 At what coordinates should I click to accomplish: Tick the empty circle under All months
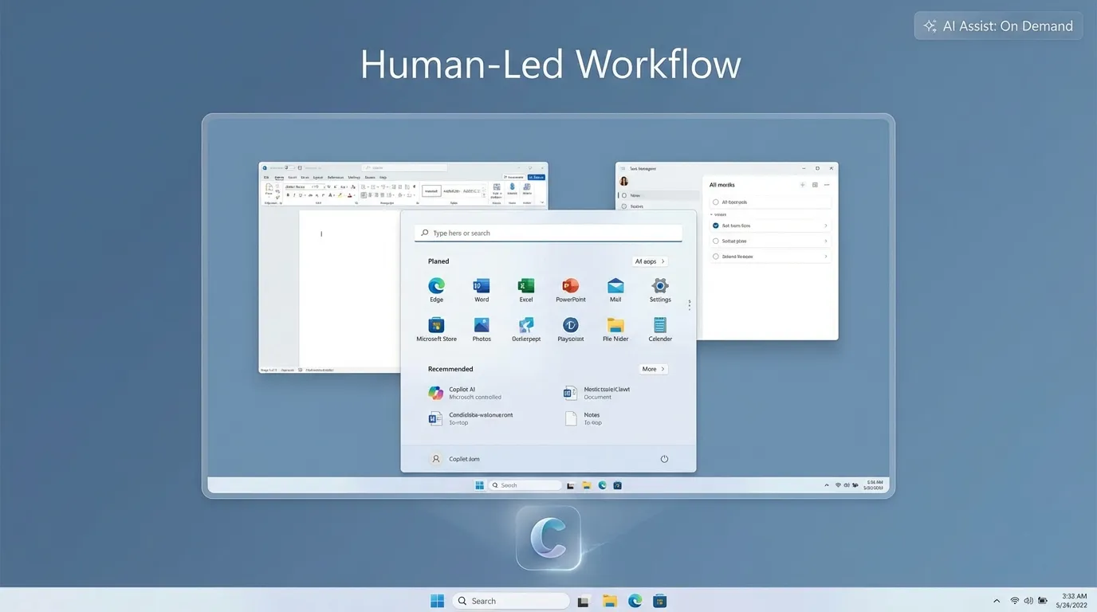point(716,202)
